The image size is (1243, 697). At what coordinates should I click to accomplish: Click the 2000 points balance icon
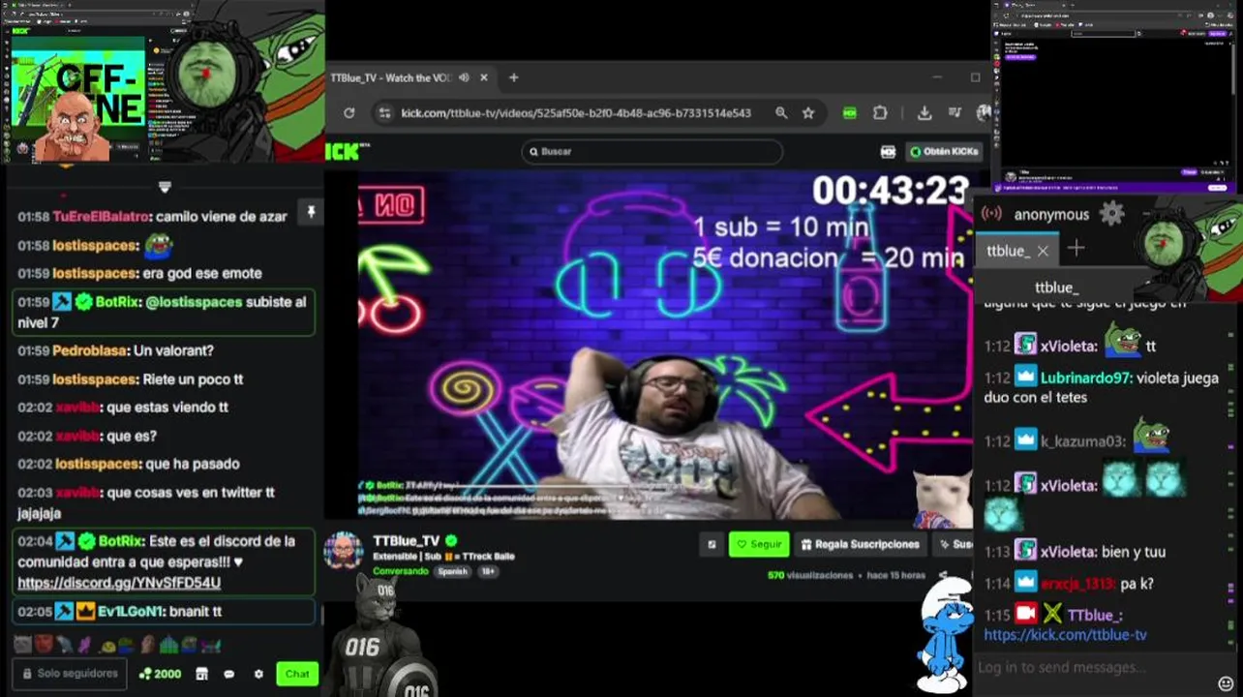(x=160, y=674)
